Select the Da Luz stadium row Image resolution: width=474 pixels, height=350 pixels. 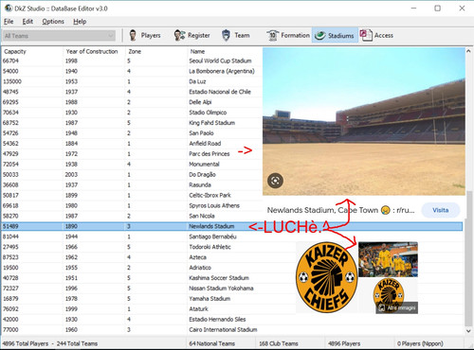pyautogui.click(x=132, y=81)
